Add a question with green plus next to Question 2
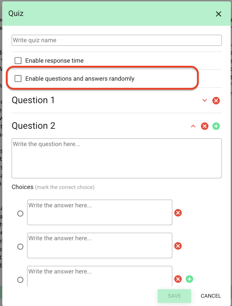Screen dimensions: 232x306 pyautogui.click(x=216, y=126)
